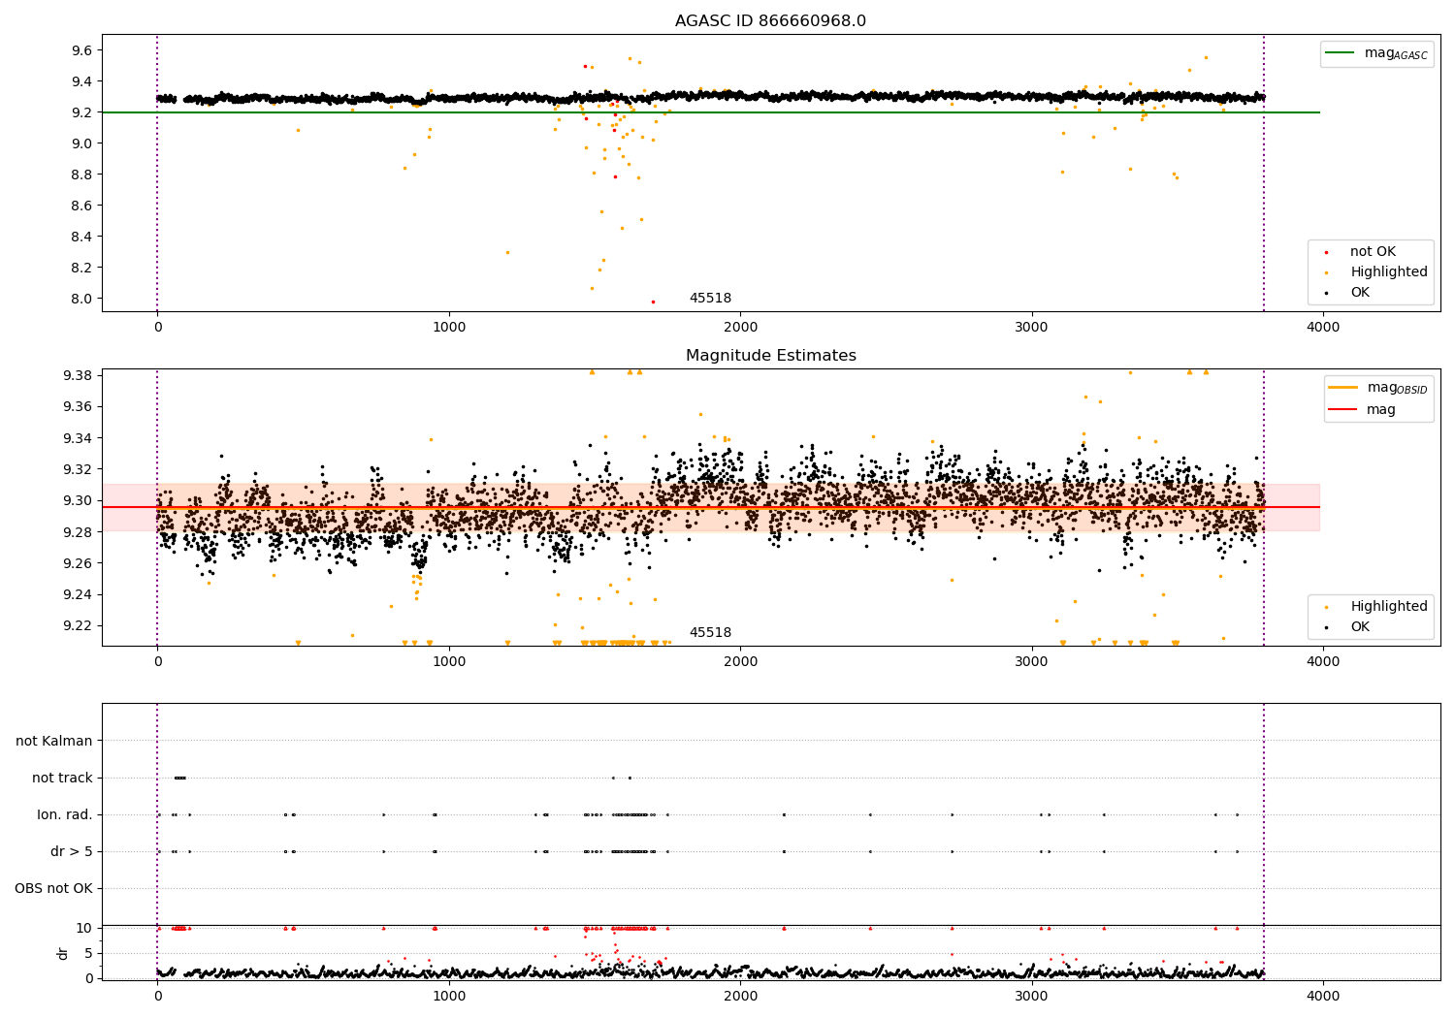Click the 'not OK' legend entry
Viewport: 1455px width, 1018px height.
1372,252
